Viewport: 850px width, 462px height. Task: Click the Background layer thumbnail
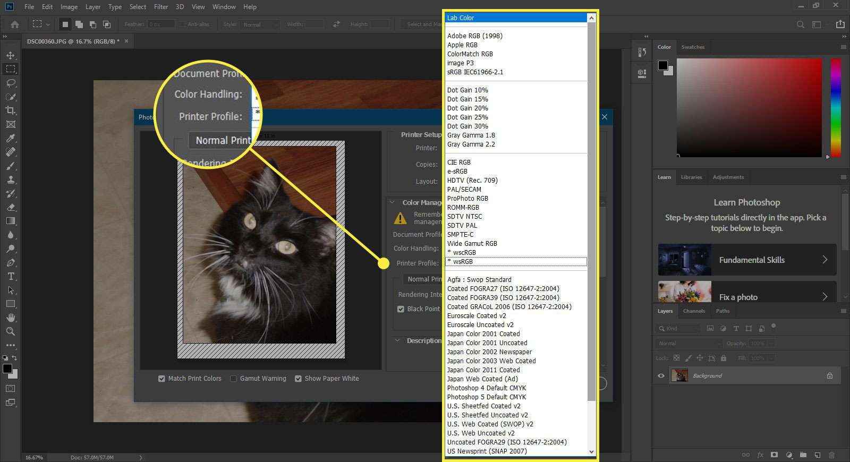click(679, 375)
